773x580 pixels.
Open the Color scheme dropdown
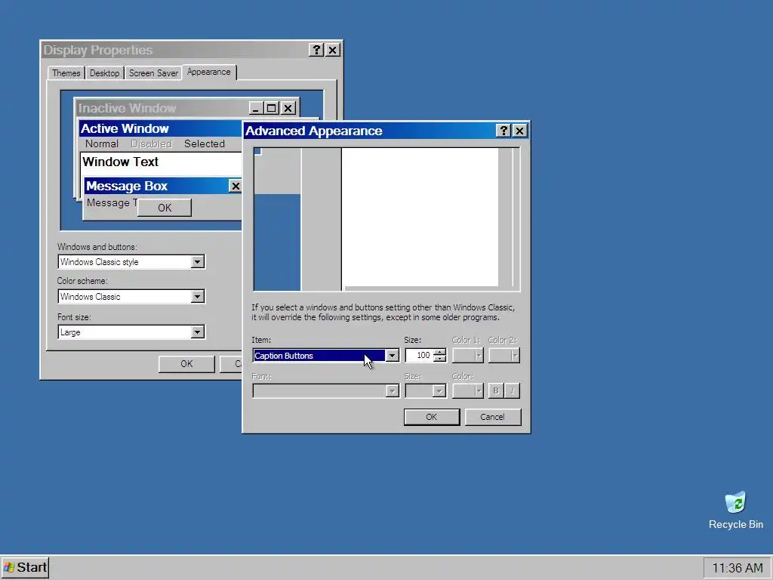(197, 296)
